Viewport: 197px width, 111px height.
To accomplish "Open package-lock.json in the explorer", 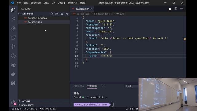I will pos(44,18).
